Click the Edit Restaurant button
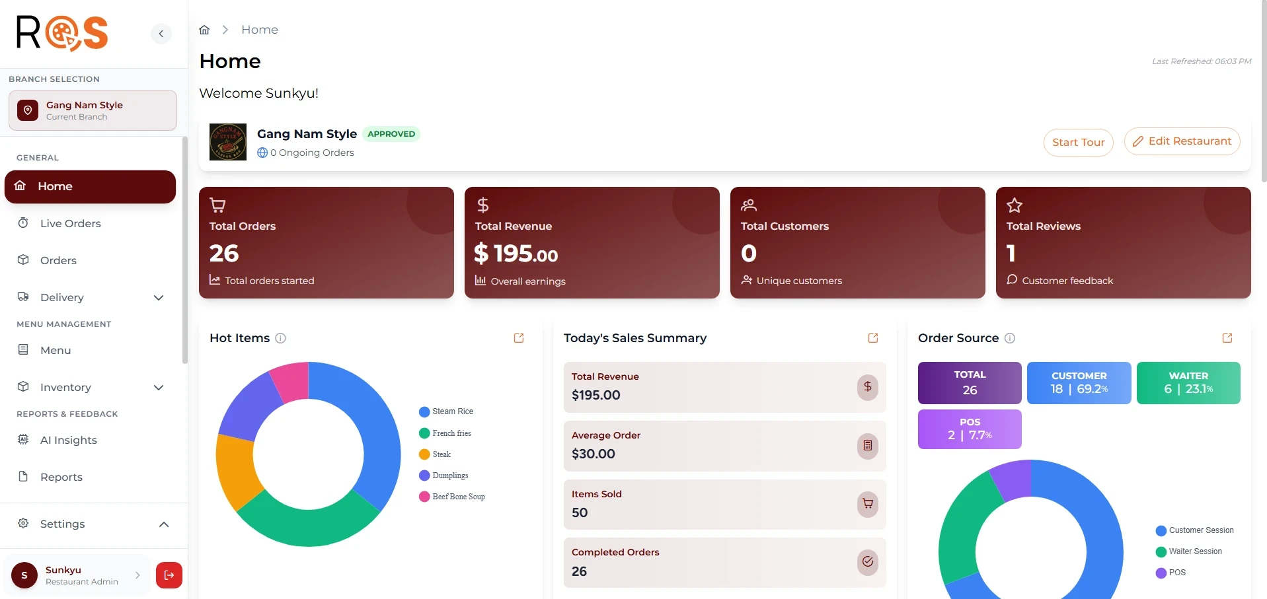 (x=1182, y=141)
